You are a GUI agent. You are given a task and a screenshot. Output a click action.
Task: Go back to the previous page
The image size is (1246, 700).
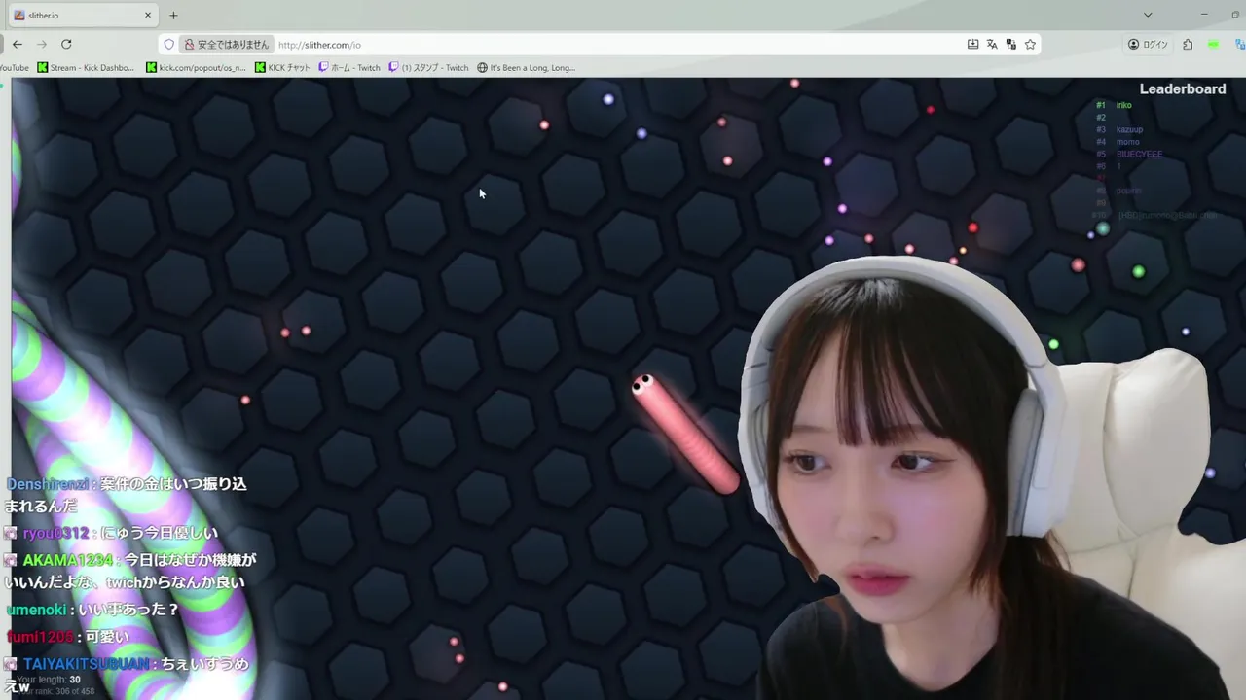click(17, 44)
